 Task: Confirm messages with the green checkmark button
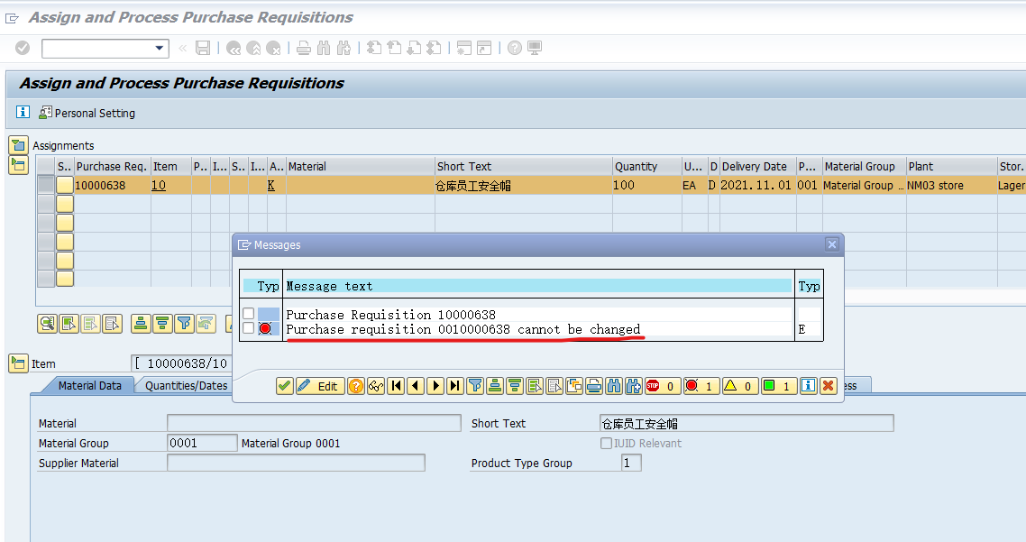click(284, 386)
